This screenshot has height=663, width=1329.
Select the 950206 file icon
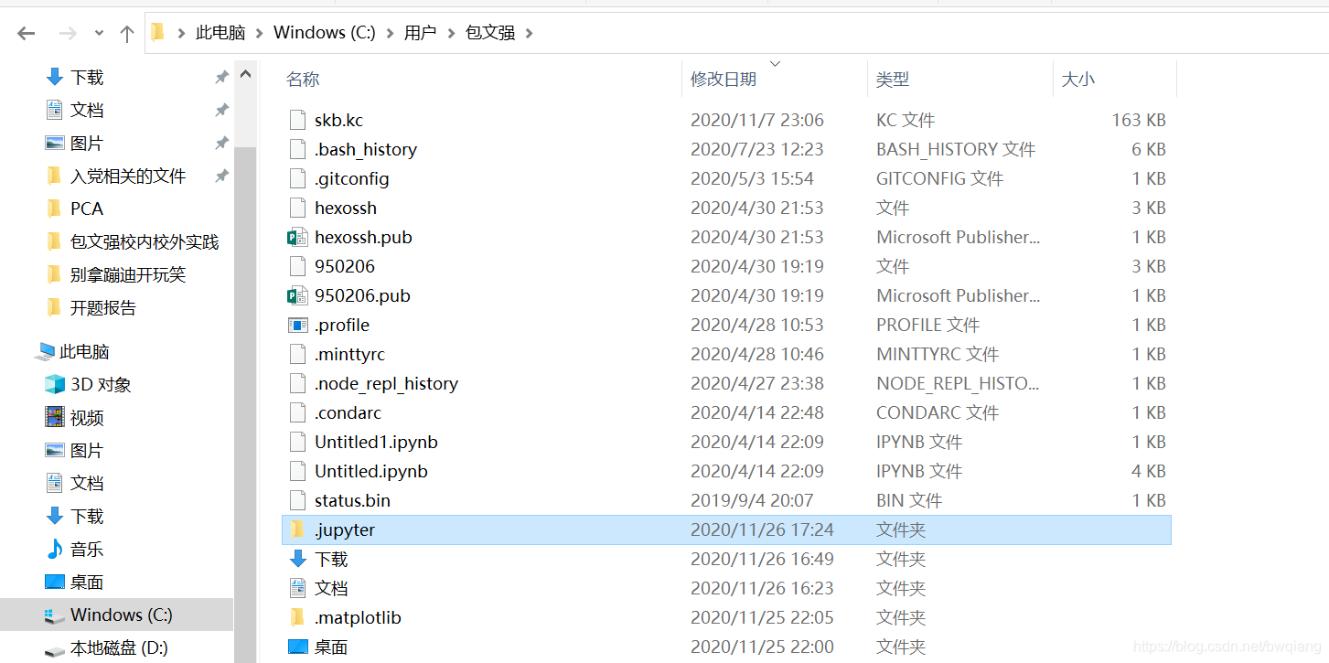[297, 266]
